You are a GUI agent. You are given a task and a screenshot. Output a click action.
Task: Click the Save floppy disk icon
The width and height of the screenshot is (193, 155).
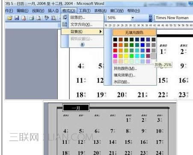[17, 18]
